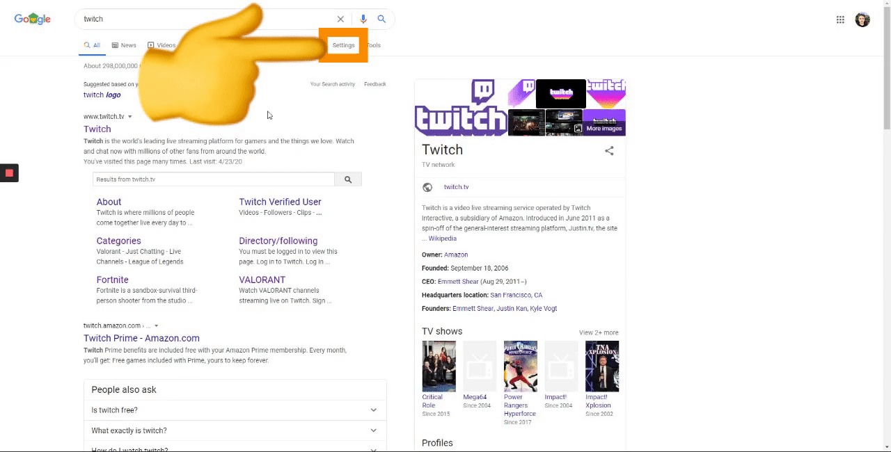Open the Google account profile avatar
891x452 pixels.
(862, 19)
